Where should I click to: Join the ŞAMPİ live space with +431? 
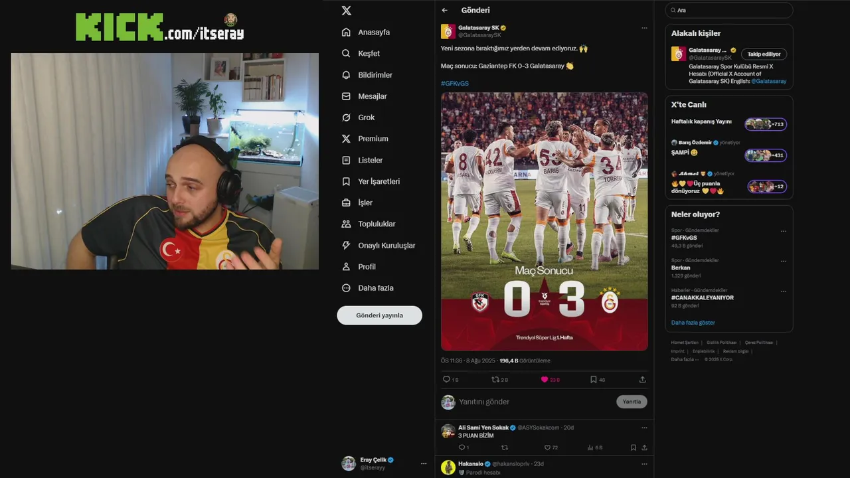click(729, 152)
